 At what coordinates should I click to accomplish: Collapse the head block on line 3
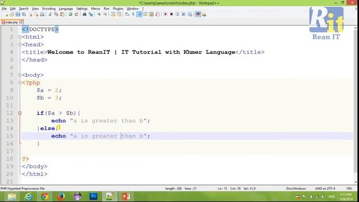[20, 44]
